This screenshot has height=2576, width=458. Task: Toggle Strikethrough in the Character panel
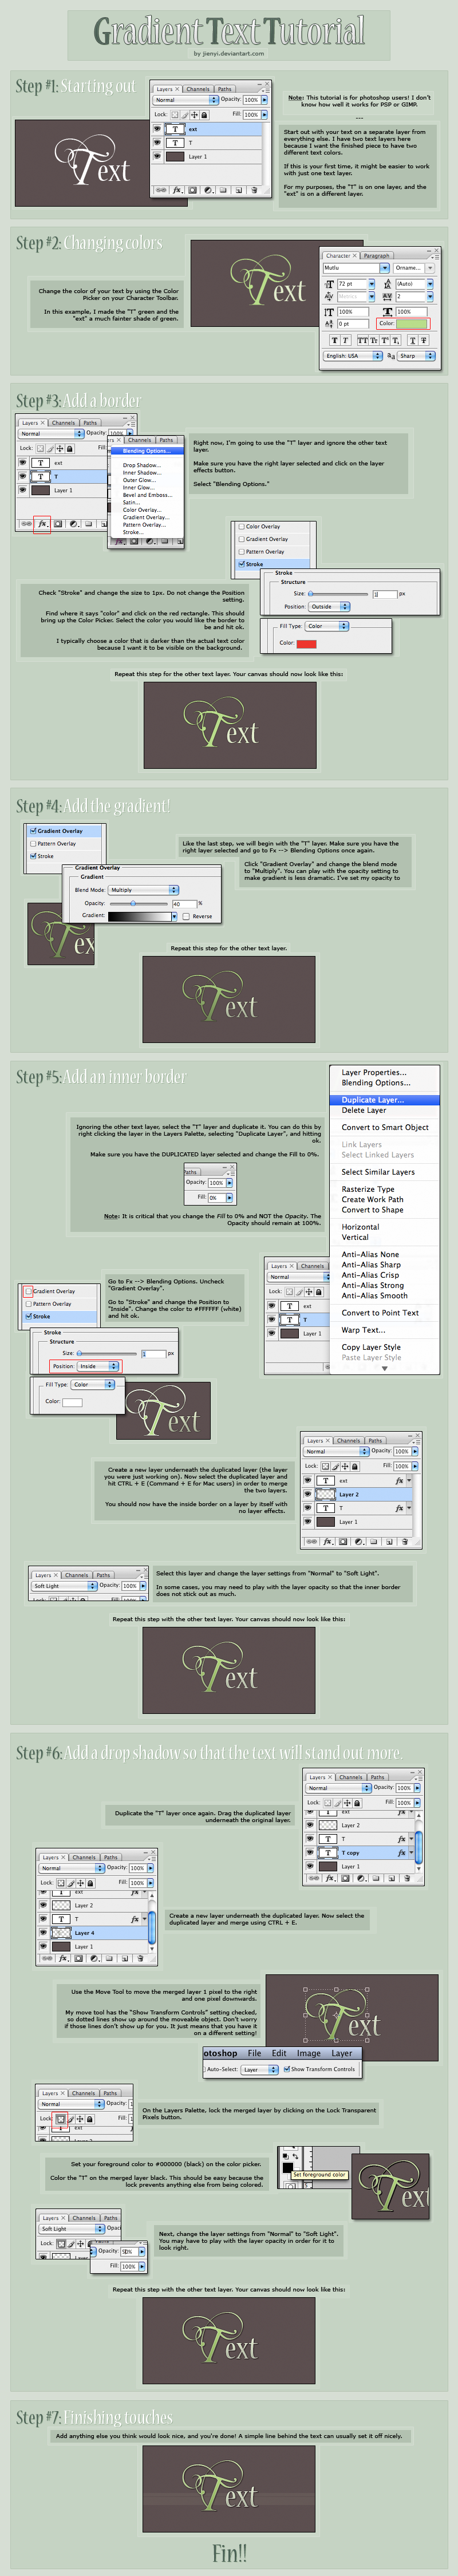coord(424,340)
